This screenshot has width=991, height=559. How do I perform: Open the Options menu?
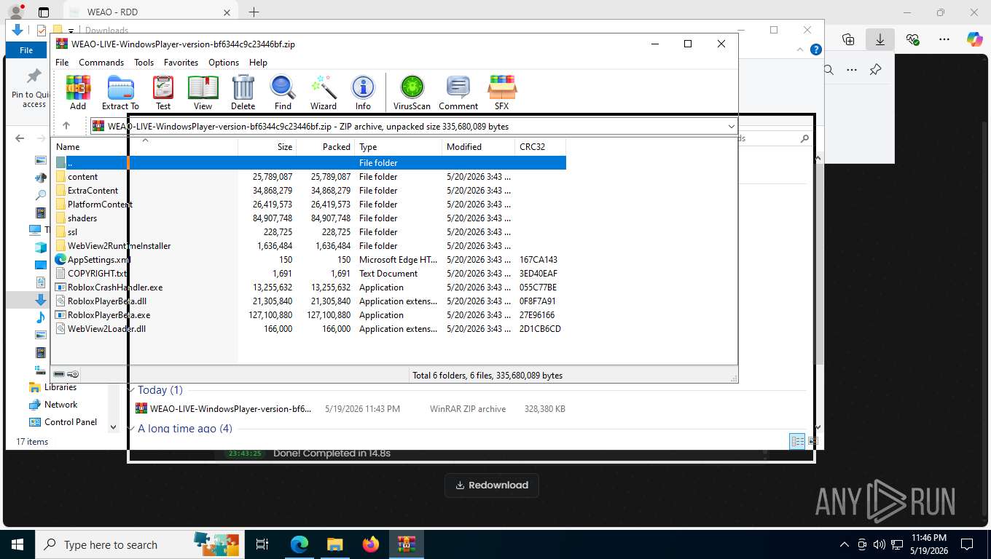coord(224,63)
